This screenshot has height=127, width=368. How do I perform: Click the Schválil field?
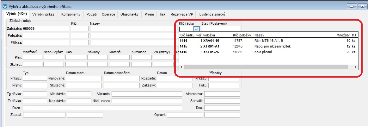coord(222,101)
